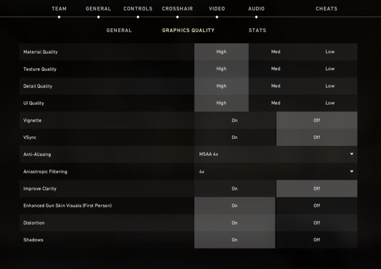Open the STATS sub-tab
This screenshot has width=381, height=269.
pos(257,30)
